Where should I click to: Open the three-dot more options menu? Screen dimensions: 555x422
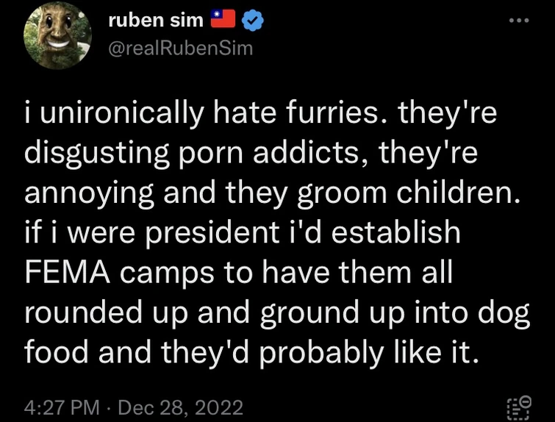click(519, 21)
